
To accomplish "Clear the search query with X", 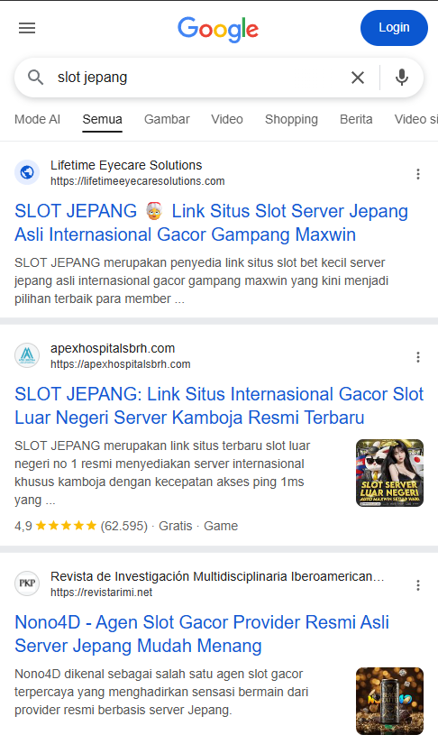I will tap(358, 78).
